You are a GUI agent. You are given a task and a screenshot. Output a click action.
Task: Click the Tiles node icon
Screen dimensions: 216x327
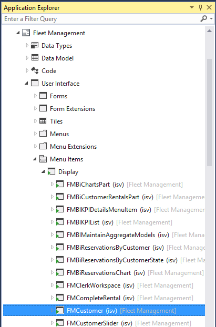[x=43, y=121]
